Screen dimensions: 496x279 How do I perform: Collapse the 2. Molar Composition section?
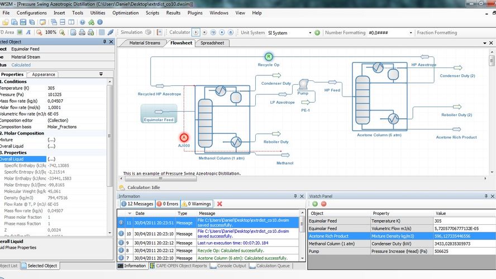coord(22,133)
